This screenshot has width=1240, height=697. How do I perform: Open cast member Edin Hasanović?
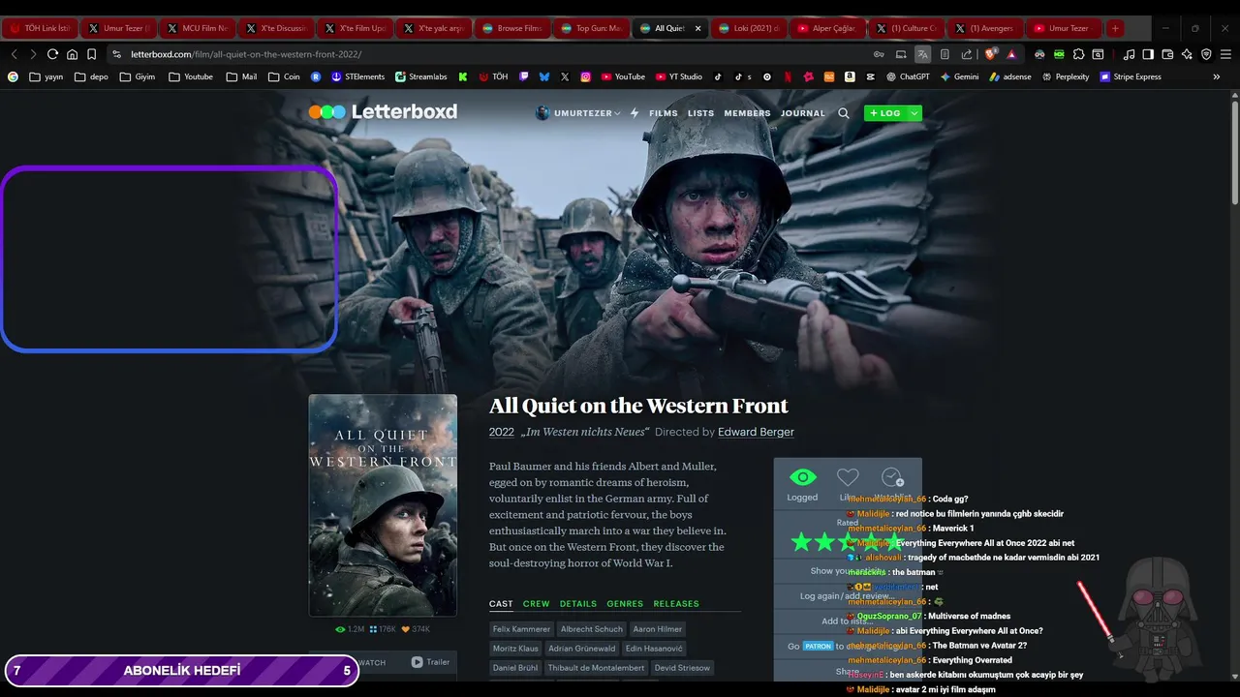click(654, 649)
